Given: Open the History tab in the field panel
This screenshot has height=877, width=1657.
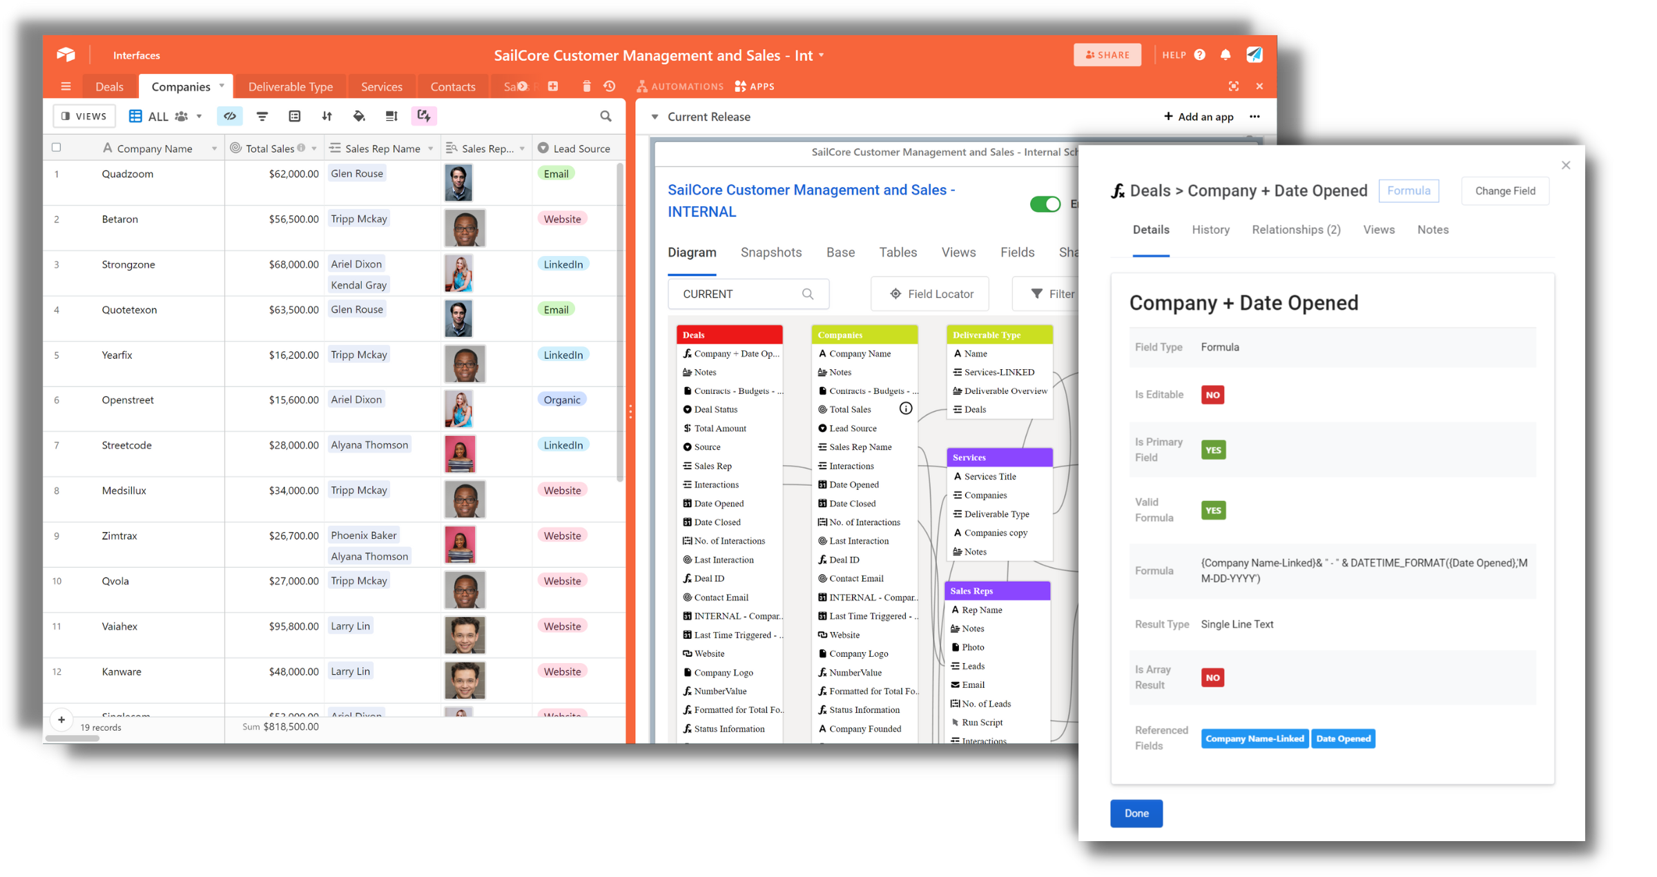Looking at the screenshot, I should tap(1211, 229).
